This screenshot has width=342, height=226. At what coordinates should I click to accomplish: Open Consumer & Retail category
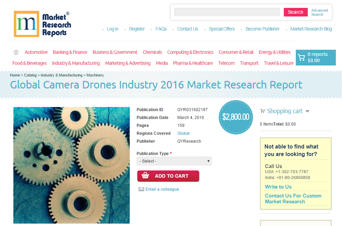click(236, 52)
